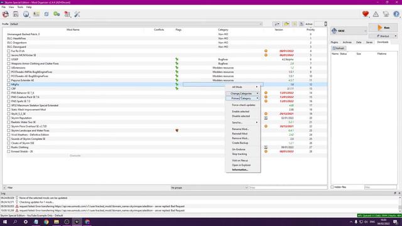Switch to the Archives tab
402x226 pixels.
[x=347, y=42]
